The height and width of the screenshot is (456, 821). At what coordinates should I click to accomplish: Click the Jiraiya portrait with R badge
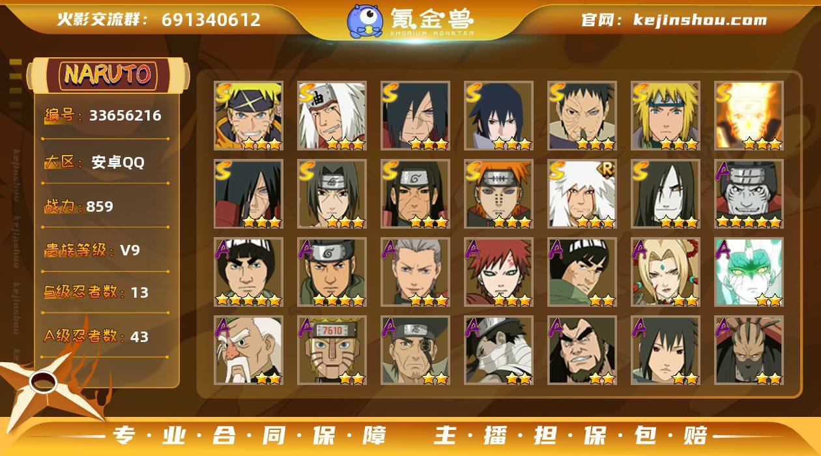[582, 194]
